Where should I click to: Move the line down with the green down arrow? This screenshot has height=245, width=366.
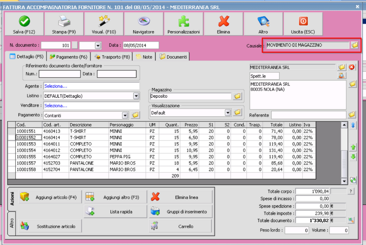(353, 157)
